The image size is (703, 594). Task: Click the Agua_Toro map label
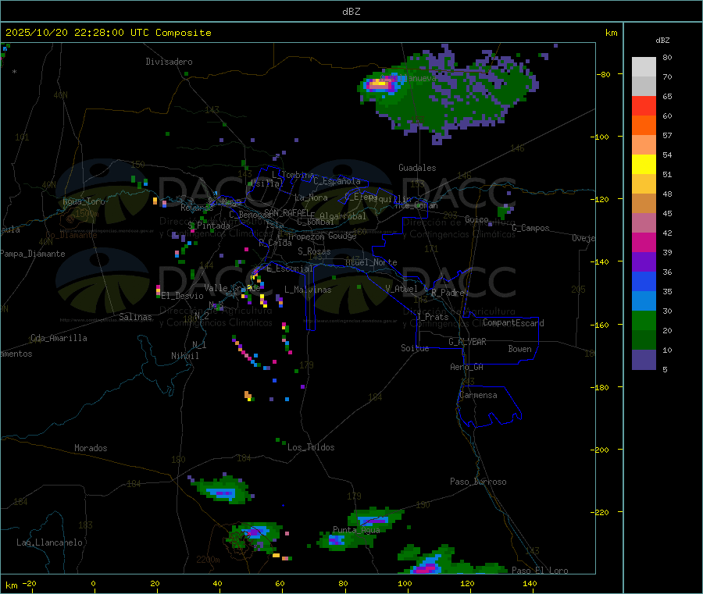[x=84, y=201]
